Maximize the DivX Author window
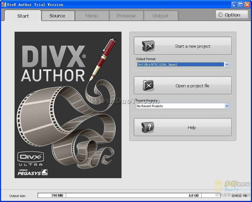 (241, 4)
